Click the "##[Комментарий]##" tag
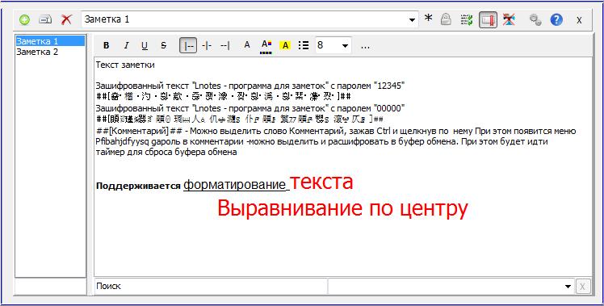The image size is (604, 306). pos(139,131)
